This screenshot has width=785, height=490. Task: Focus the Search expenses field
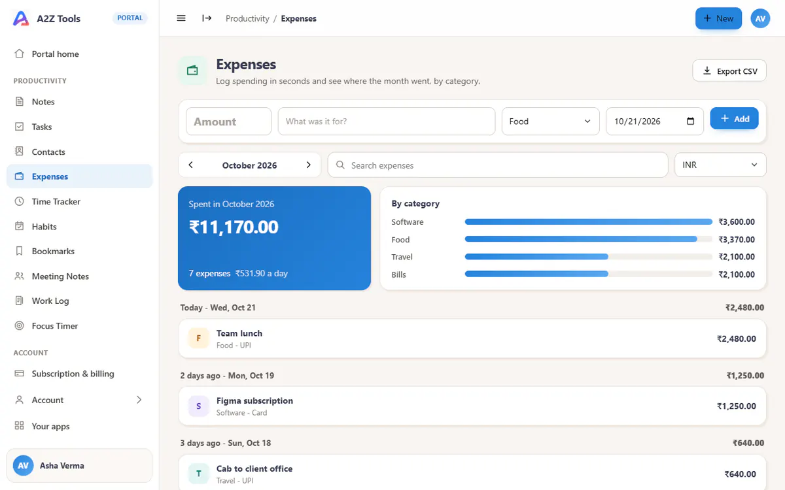497,165
